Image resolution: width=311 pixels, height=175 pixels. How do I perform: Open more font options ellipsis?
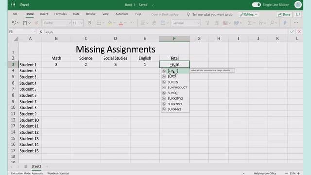tap(132, 23)
